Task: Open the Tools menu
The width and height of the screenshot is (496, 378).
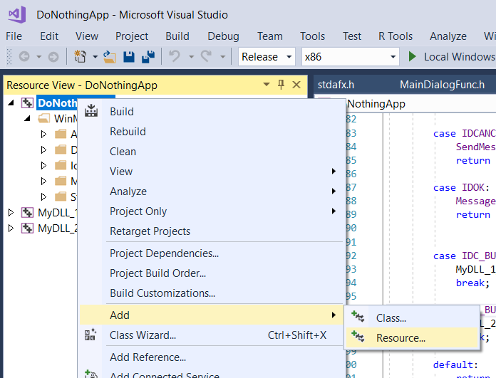Action: (312, 36)
